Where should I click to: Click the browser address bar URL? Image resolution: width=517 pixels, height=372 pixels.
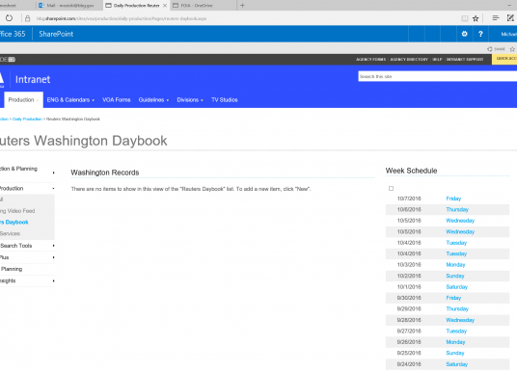[x=122, y=18]
